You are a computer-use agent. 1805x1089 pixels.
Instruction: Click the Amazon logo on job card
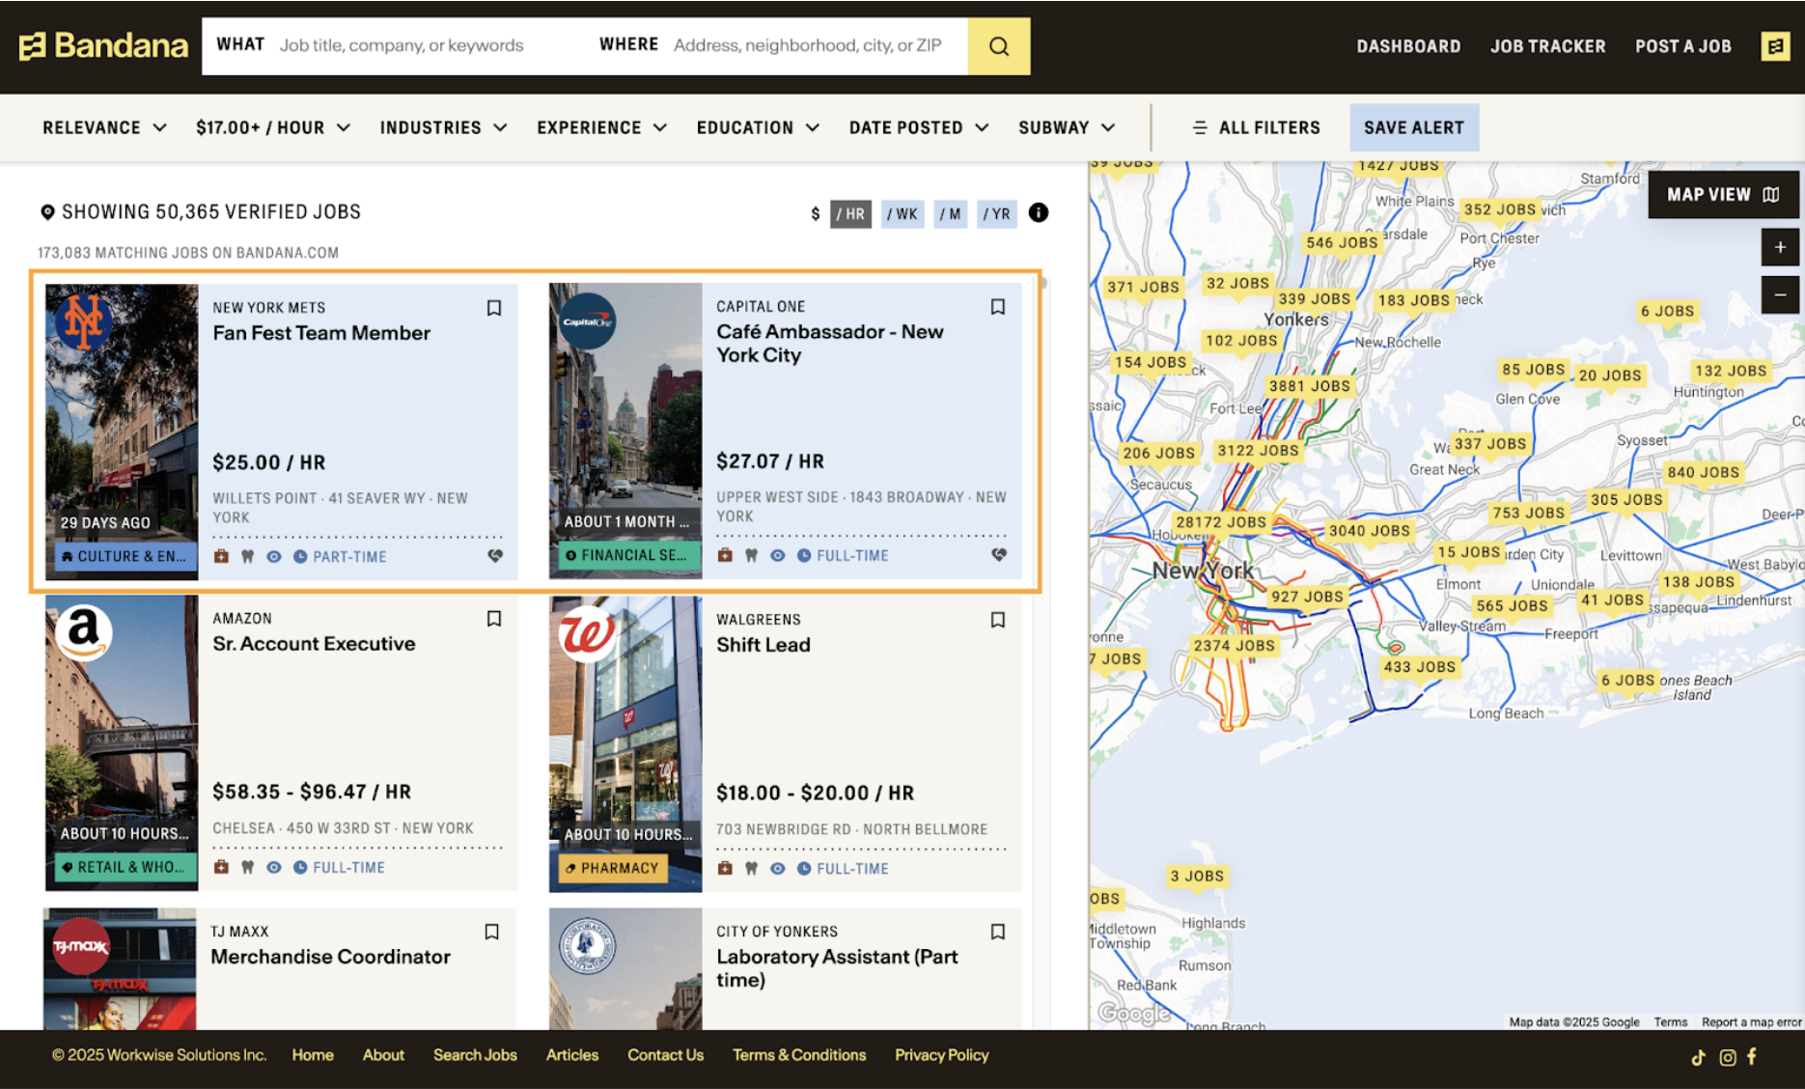coord(83,632)
